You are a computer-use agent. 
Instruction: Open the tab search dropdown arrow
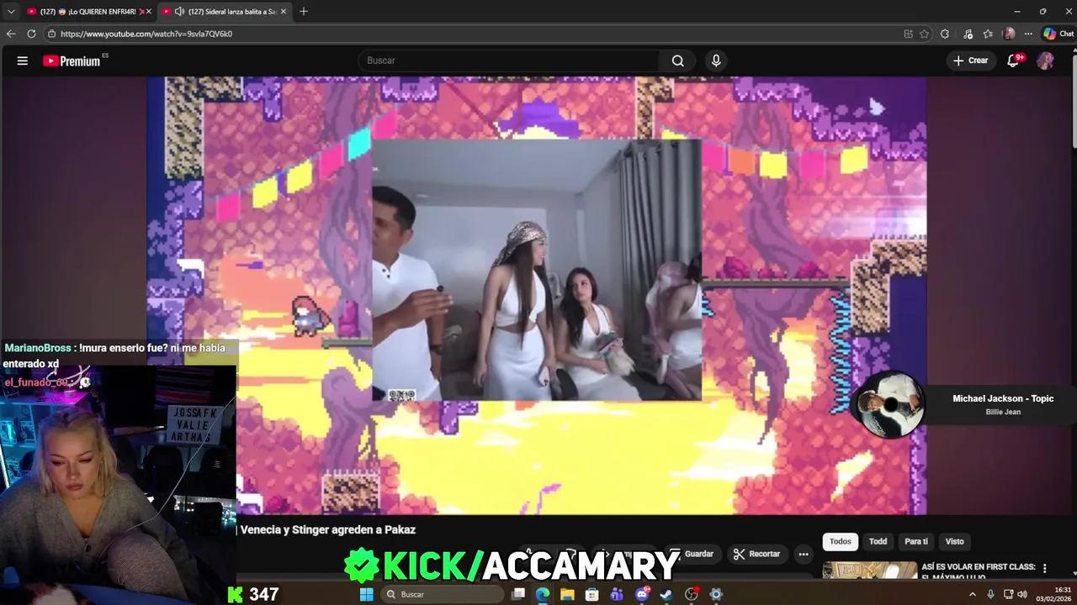click(x=11, y=12)
